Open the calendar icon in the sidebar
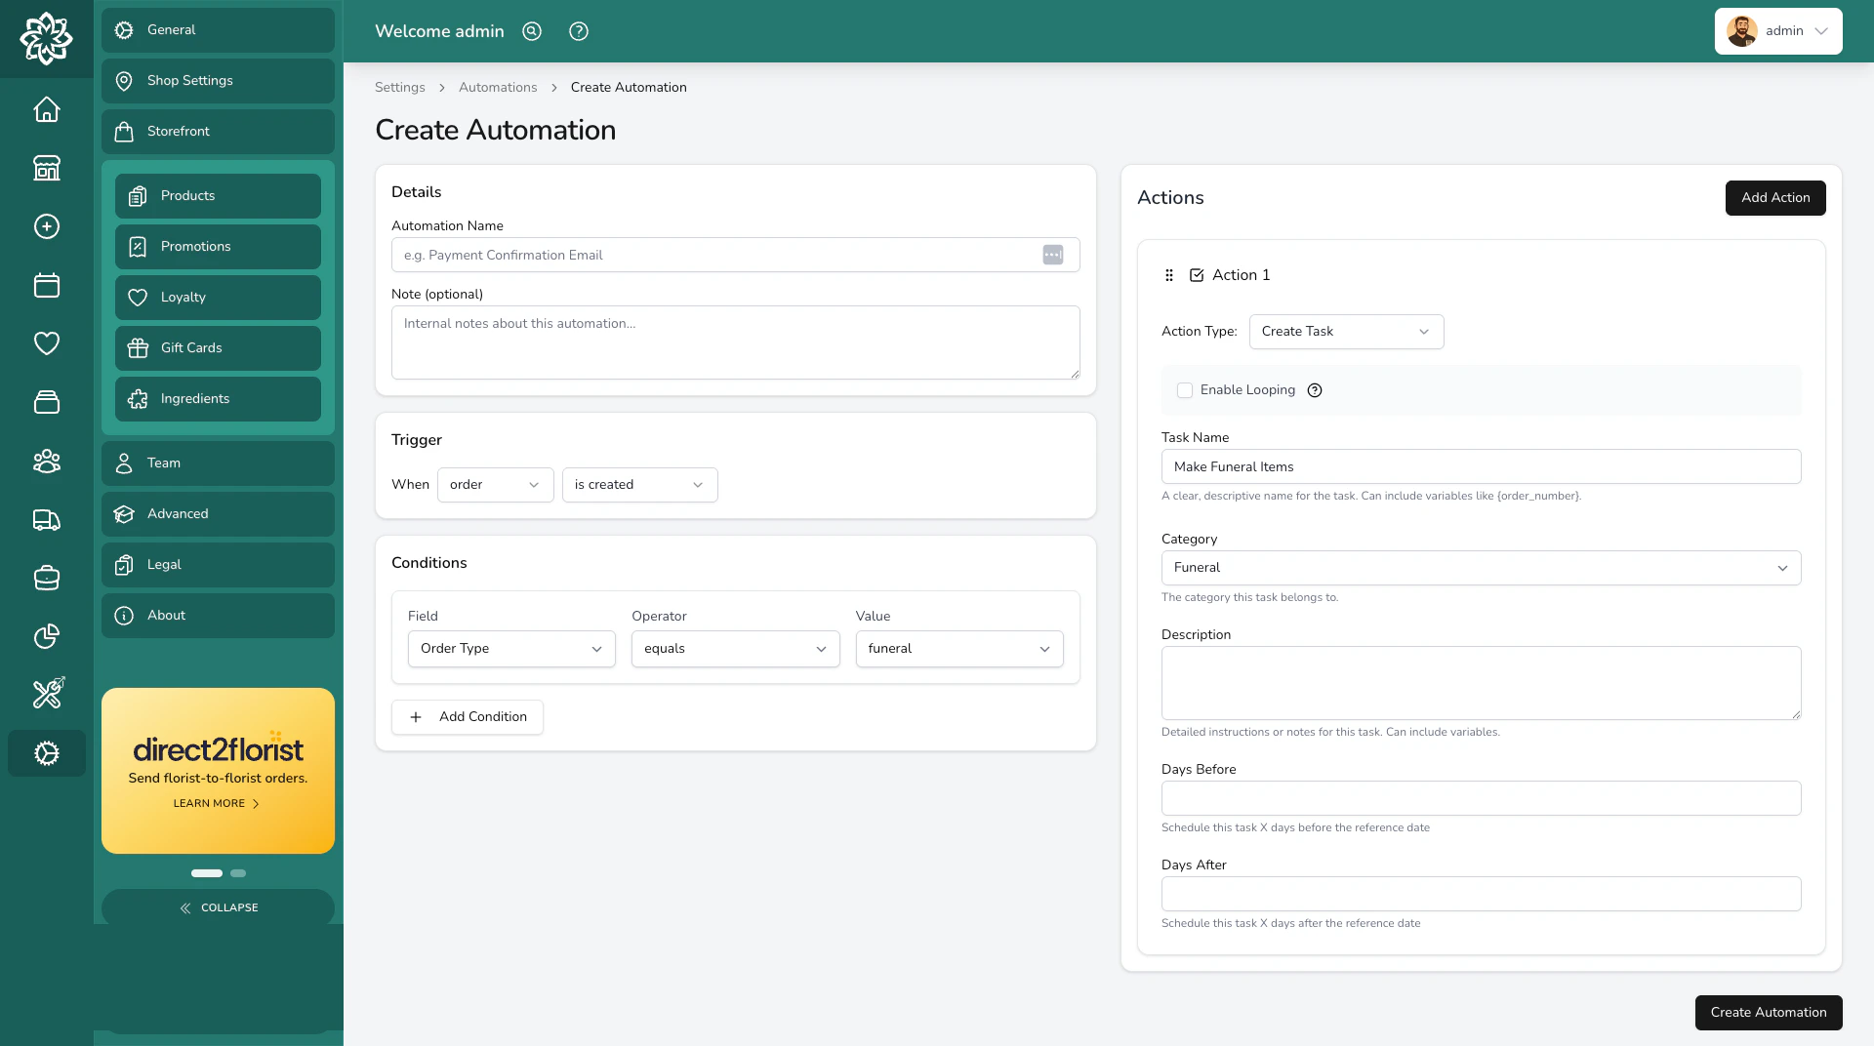This screenshot has height=1046, width=1874. point(46,285)
